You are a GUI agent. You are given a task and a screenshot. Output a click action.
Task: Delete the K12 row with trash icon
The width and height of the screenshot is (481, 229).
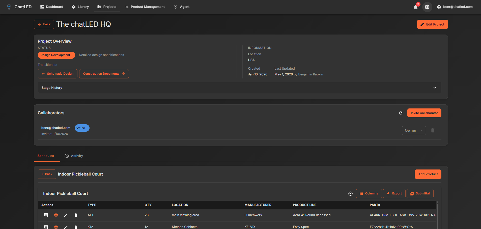tap(76, 227)
